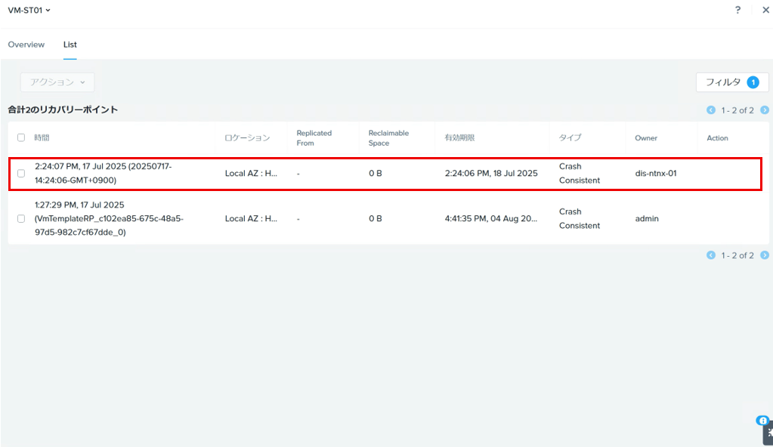
Task: Click Local AZ location in dis-ntnx-01 row
Action: [x=251, y=173]
